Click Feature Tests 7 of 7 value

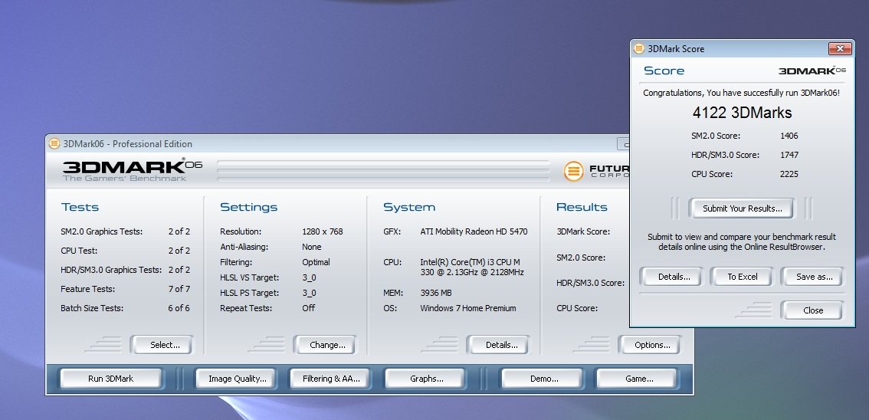179,289
